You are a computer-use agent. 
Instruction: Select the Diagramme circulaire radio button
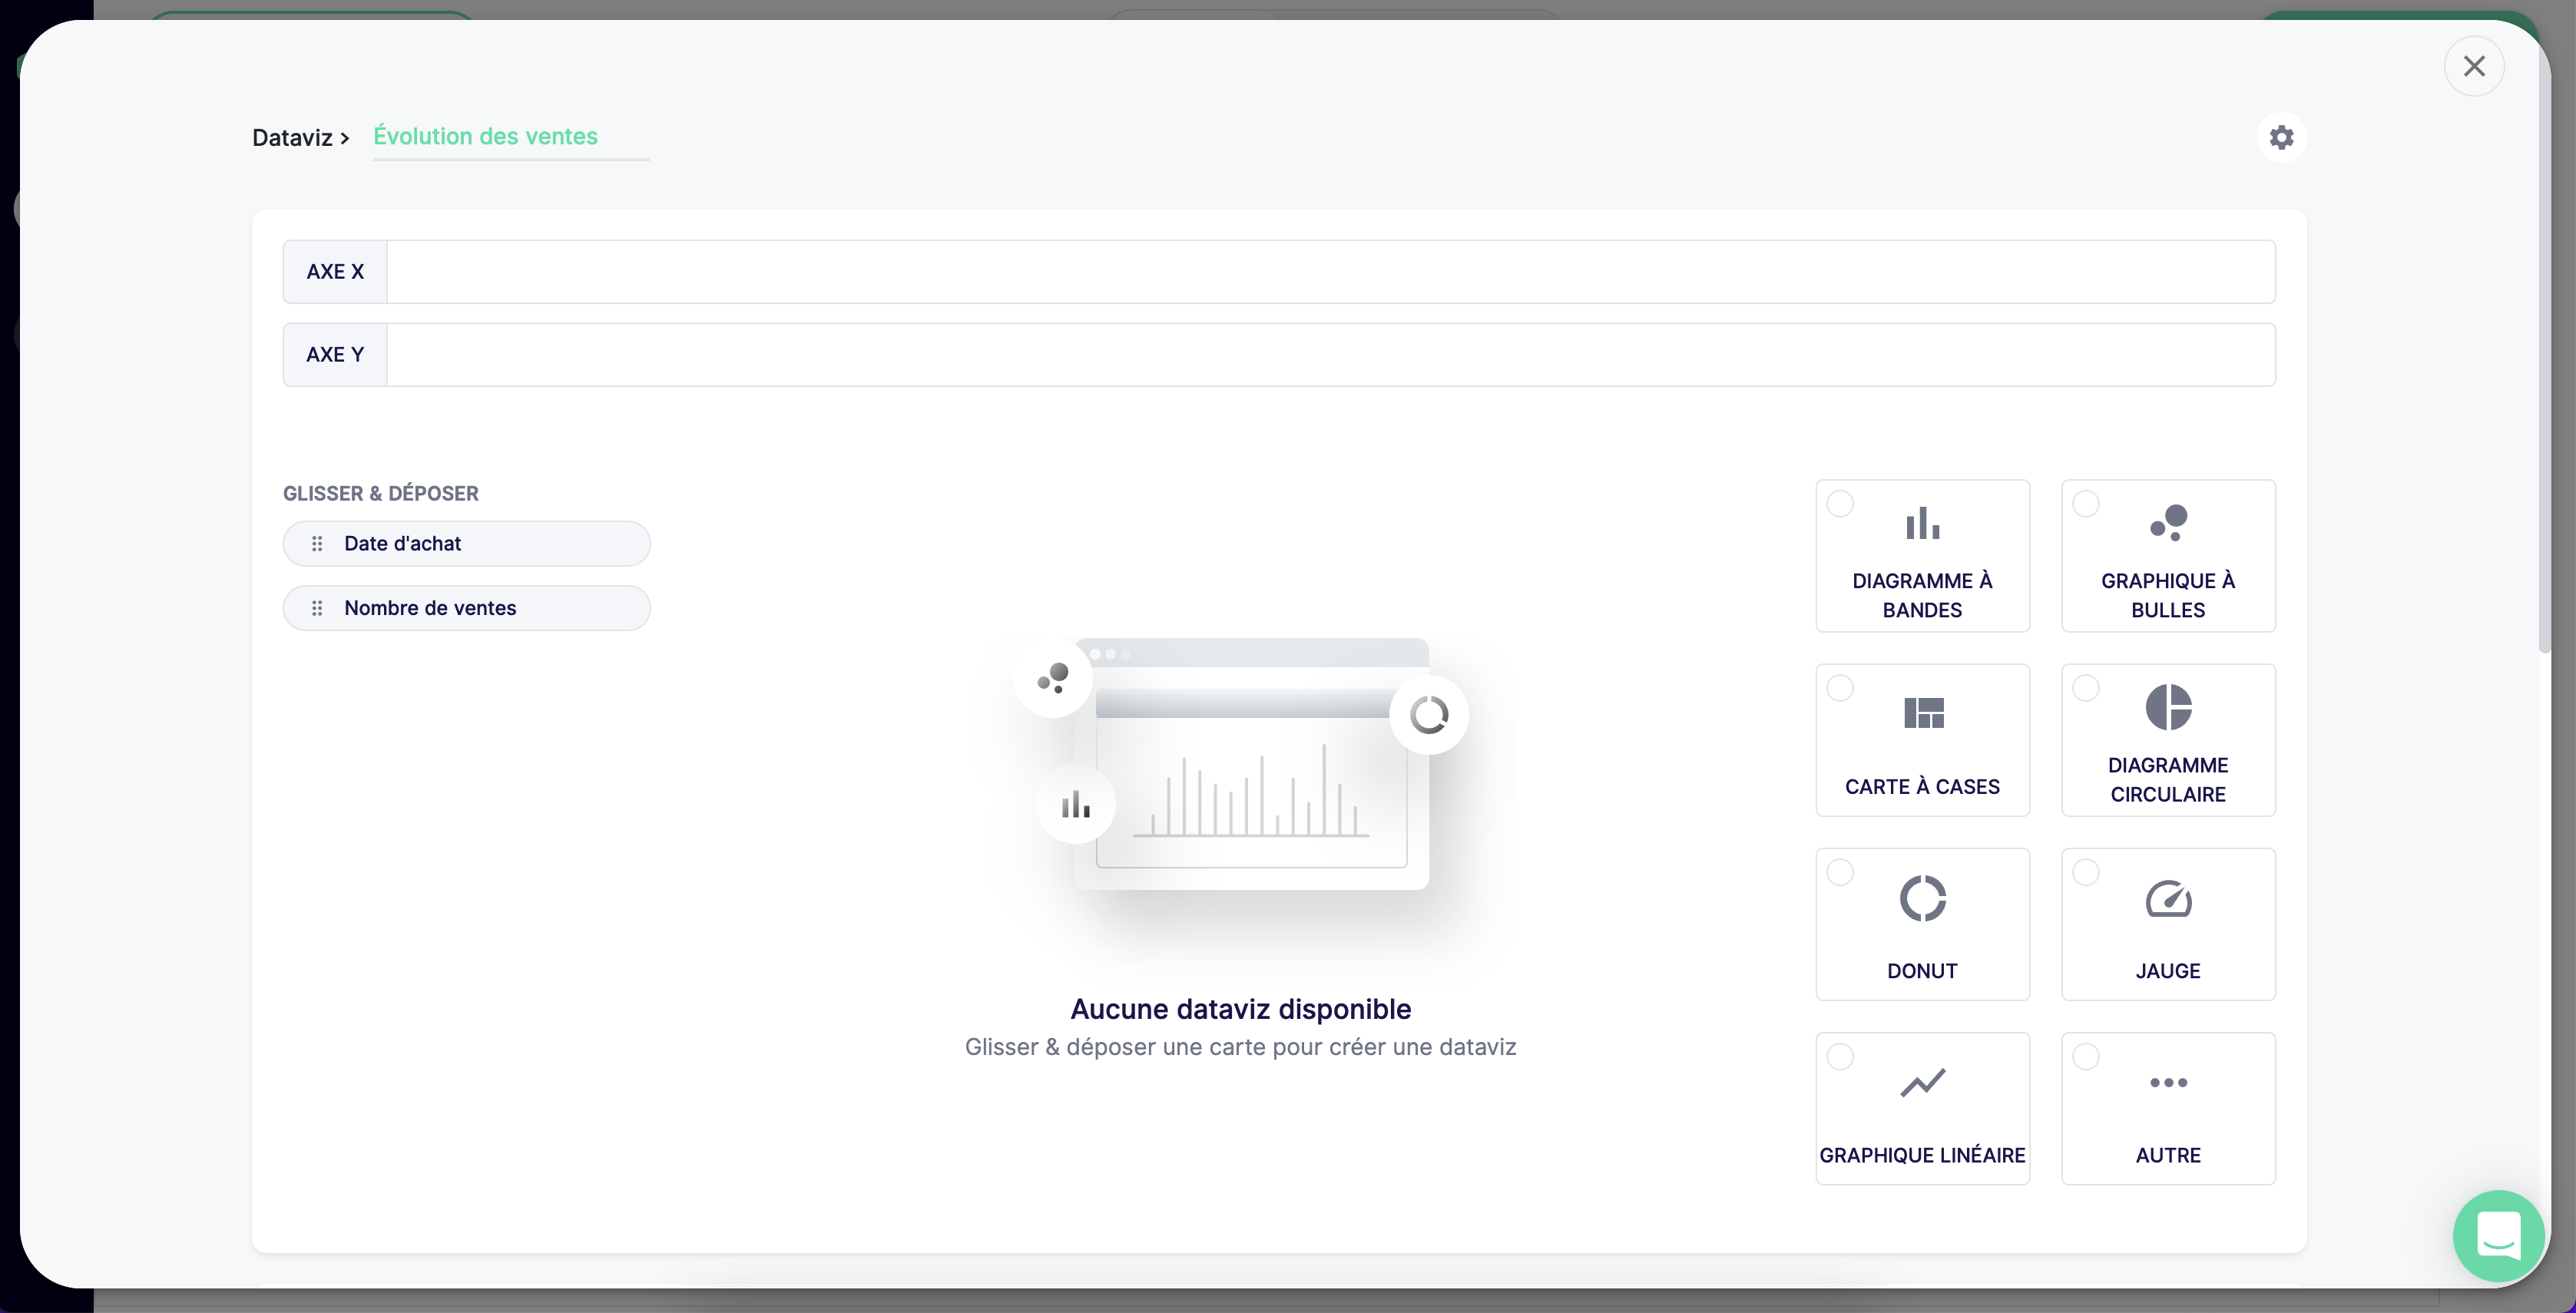tap(2085, 688)
